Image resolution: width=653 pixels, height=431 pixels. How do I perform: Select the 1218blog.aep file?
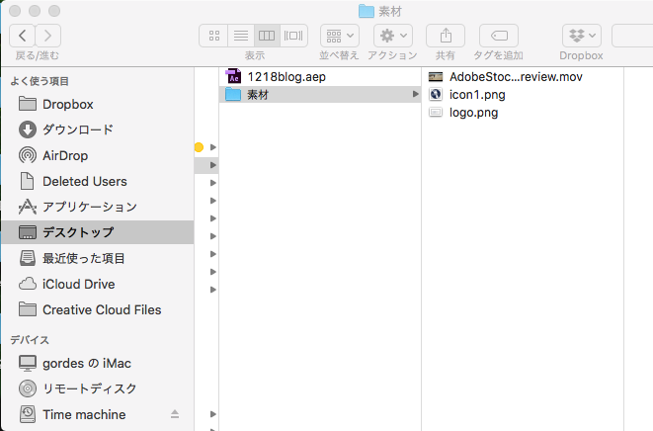pyautogui.click(x=320, y=77)
